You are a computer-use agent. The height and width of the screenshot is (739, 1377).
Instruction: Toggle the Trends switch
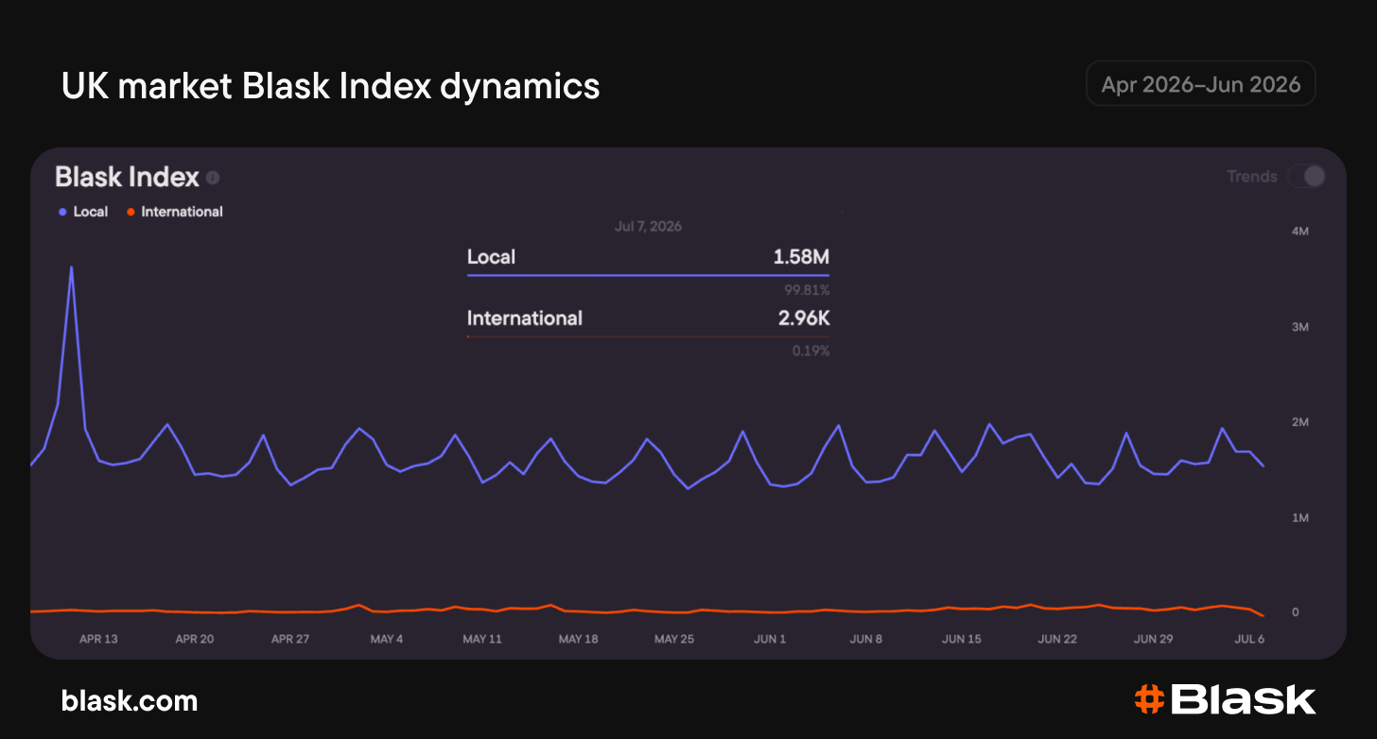[1306, 176]
